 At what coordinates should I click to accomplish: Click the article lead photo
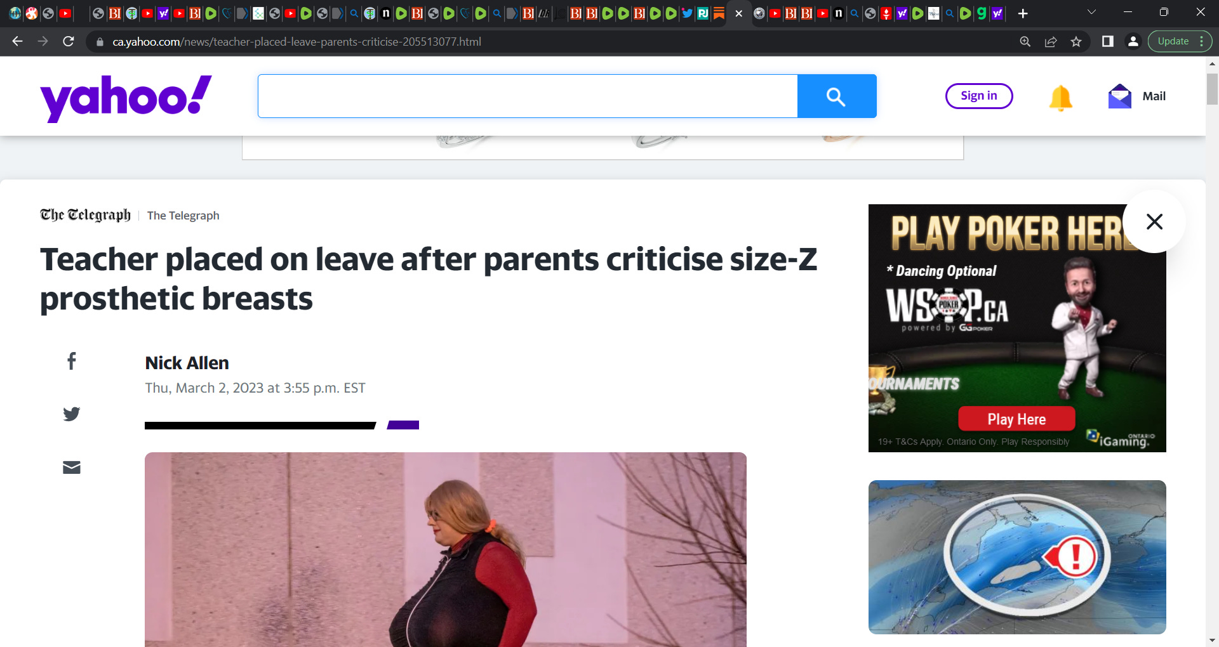pos(446,549)
